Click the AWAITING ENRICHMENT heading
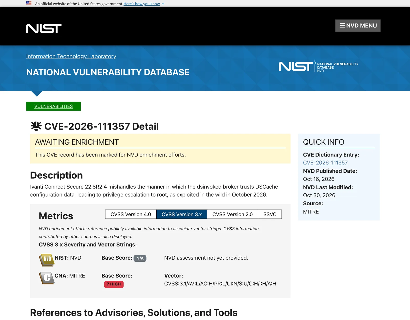 pyautogui.click(x=77, y=142)
